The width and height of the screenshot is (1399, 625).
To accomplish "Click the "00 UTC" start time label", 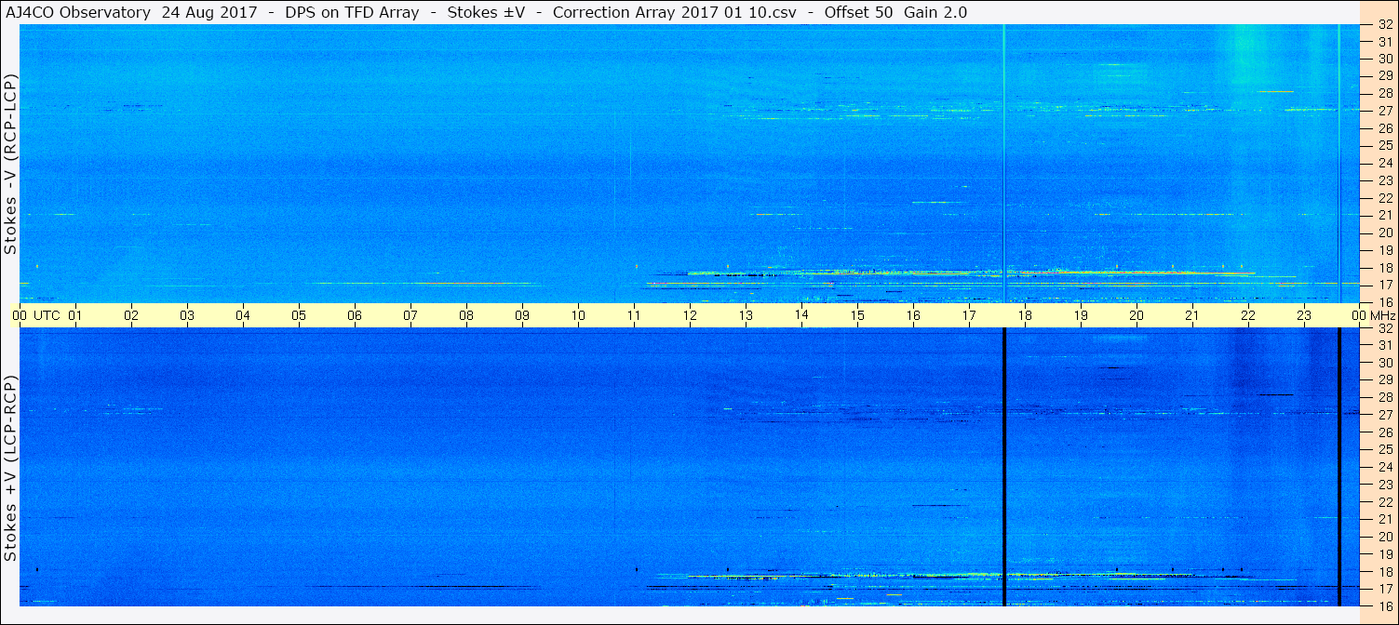I will 36,315.
